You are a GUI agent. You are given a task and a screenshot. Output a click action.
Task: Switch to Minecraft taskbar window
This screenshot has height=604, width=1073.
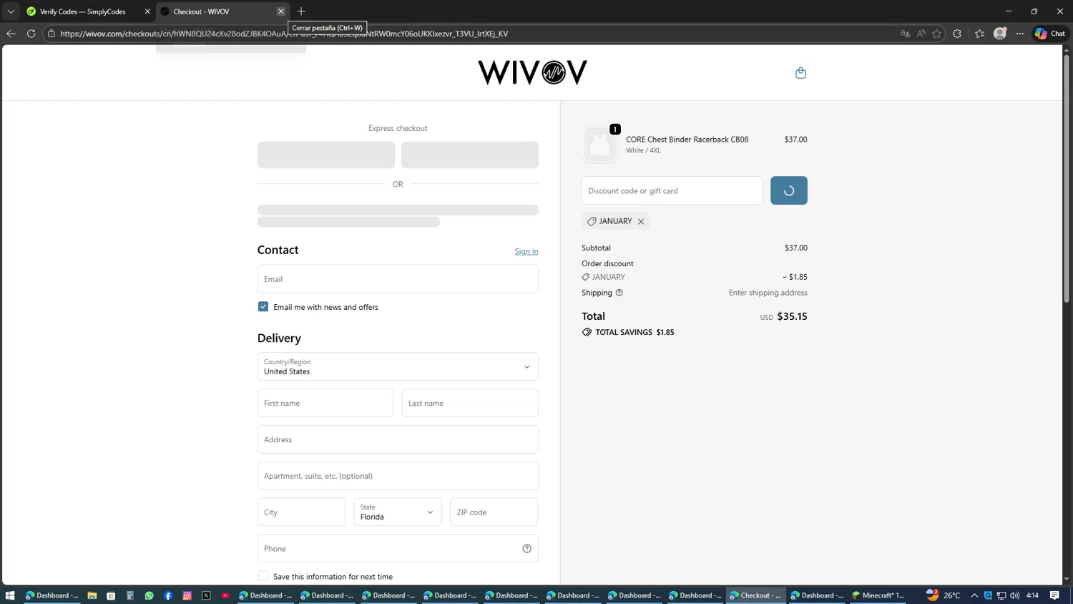tap(879, 595)
